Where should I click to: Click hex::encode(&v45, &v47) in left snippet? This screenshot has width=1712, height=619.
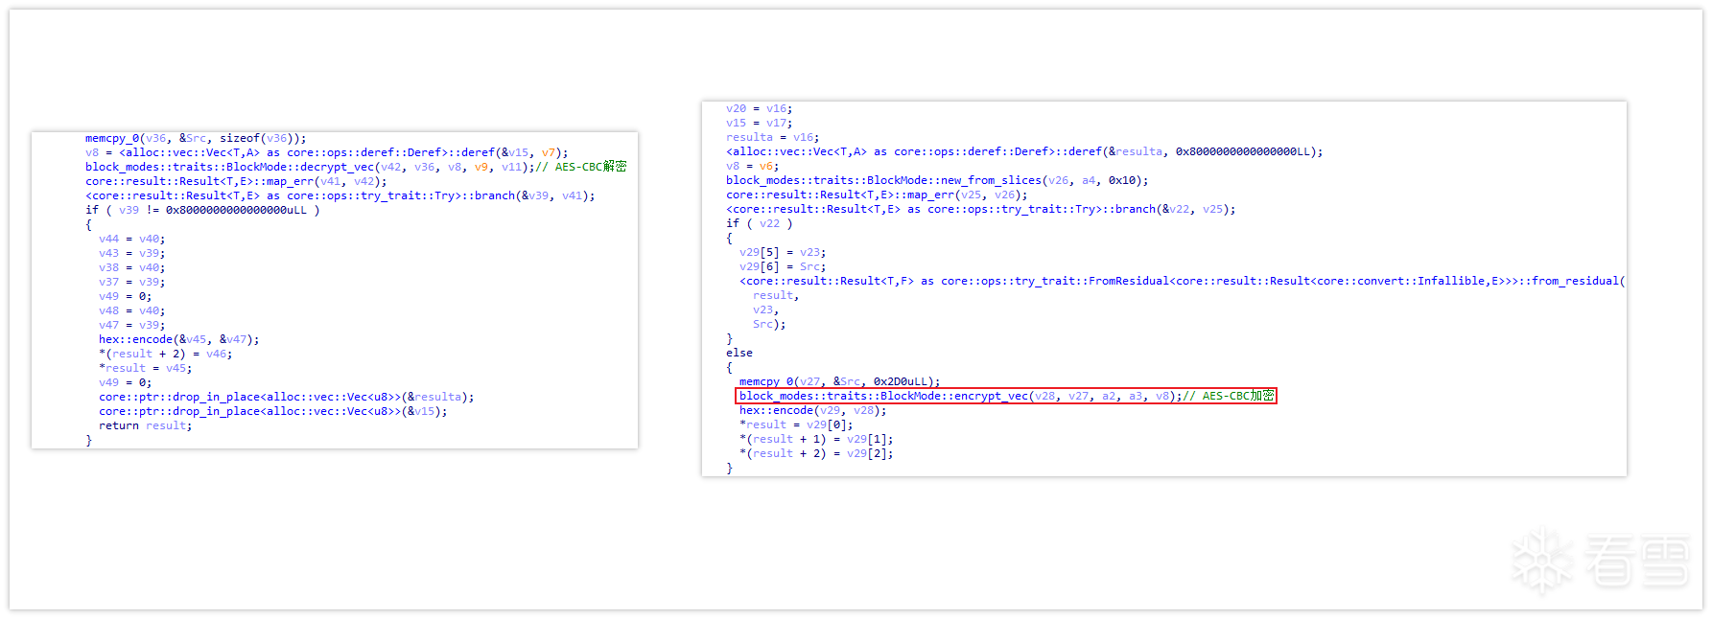[178, 339]
